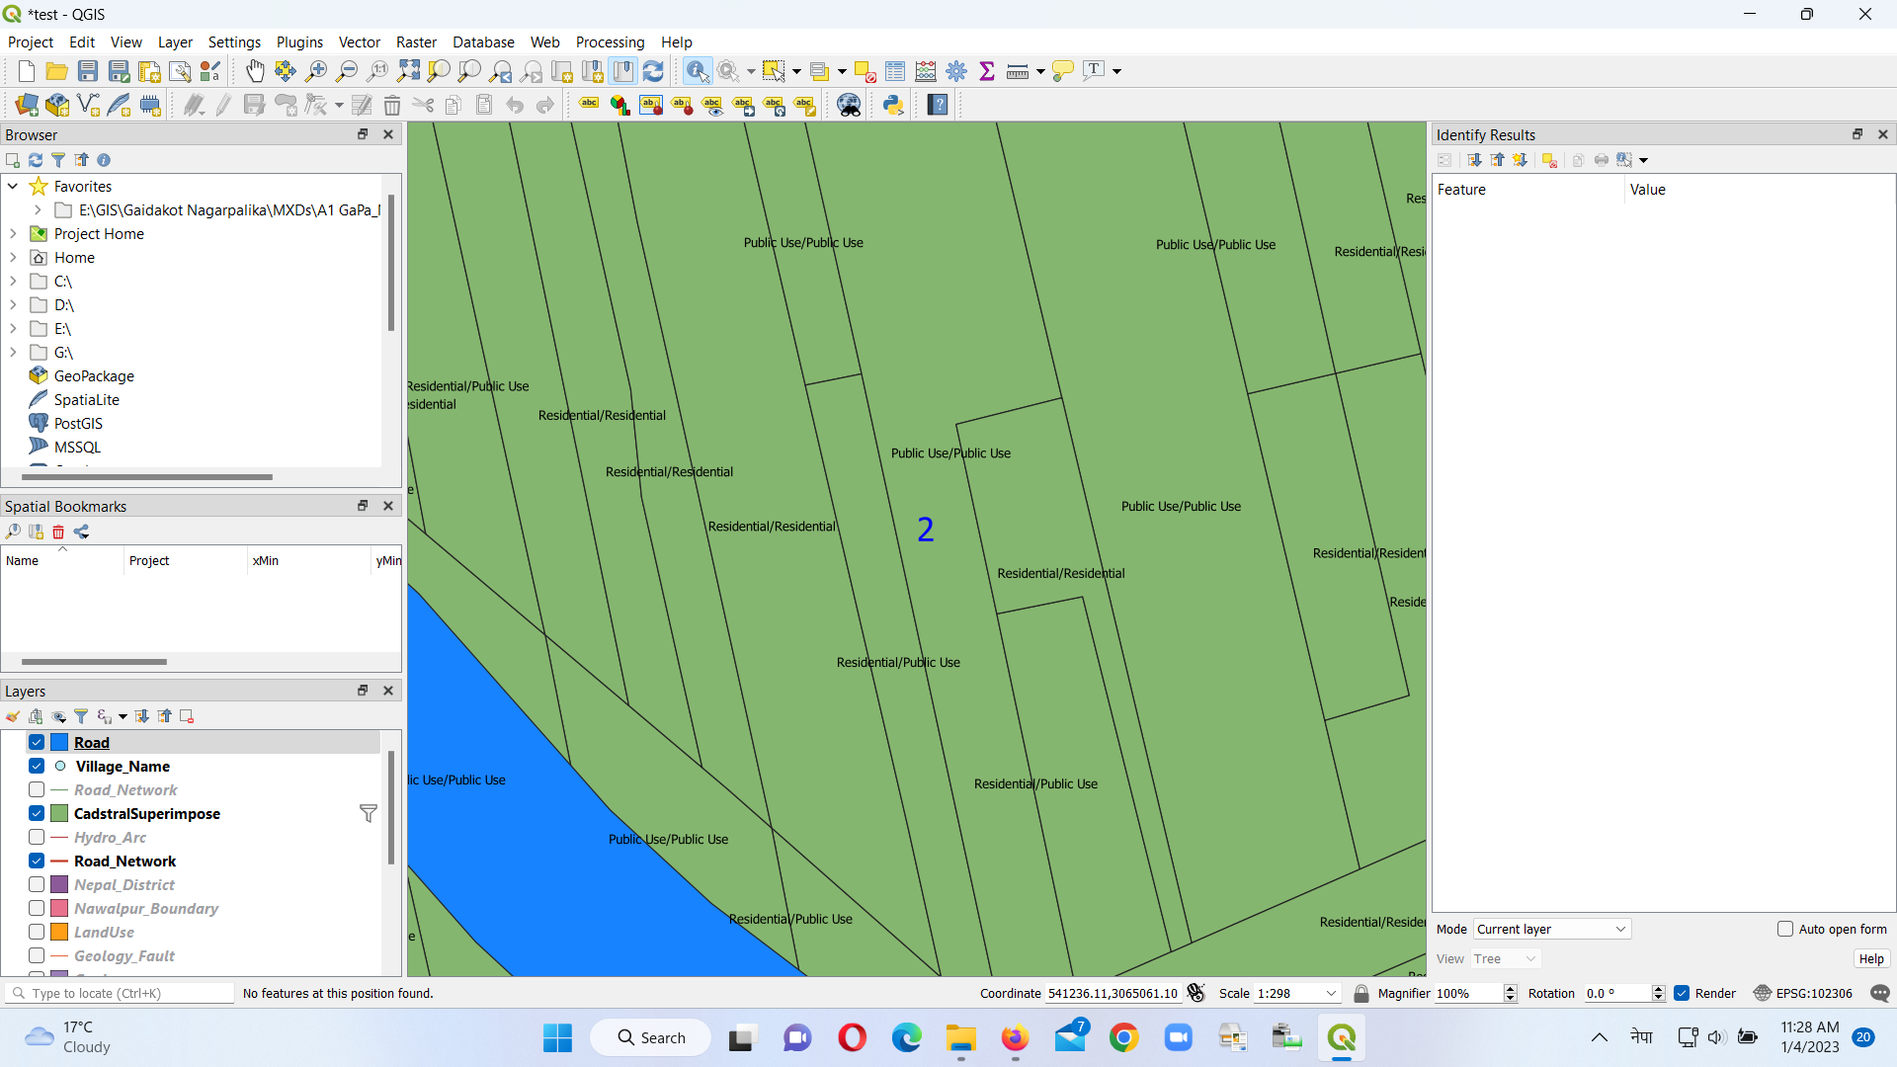
Task: Click the Road layer blue color swatch
Action: (x=59, y=742)
